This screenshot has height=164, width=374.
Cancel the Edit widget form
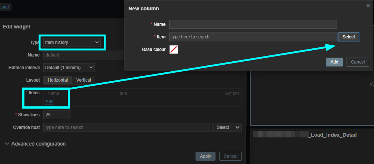pos(230,156)
